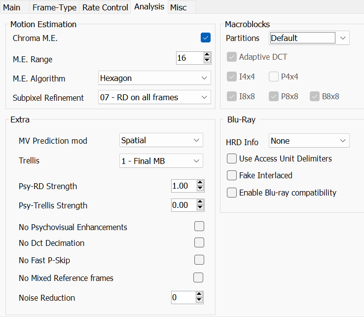The height and width of the screenshot is (317, 364).
Task: Decrease Psy-Trellis Strength with down arrow
Action: (x=200, y=208)
